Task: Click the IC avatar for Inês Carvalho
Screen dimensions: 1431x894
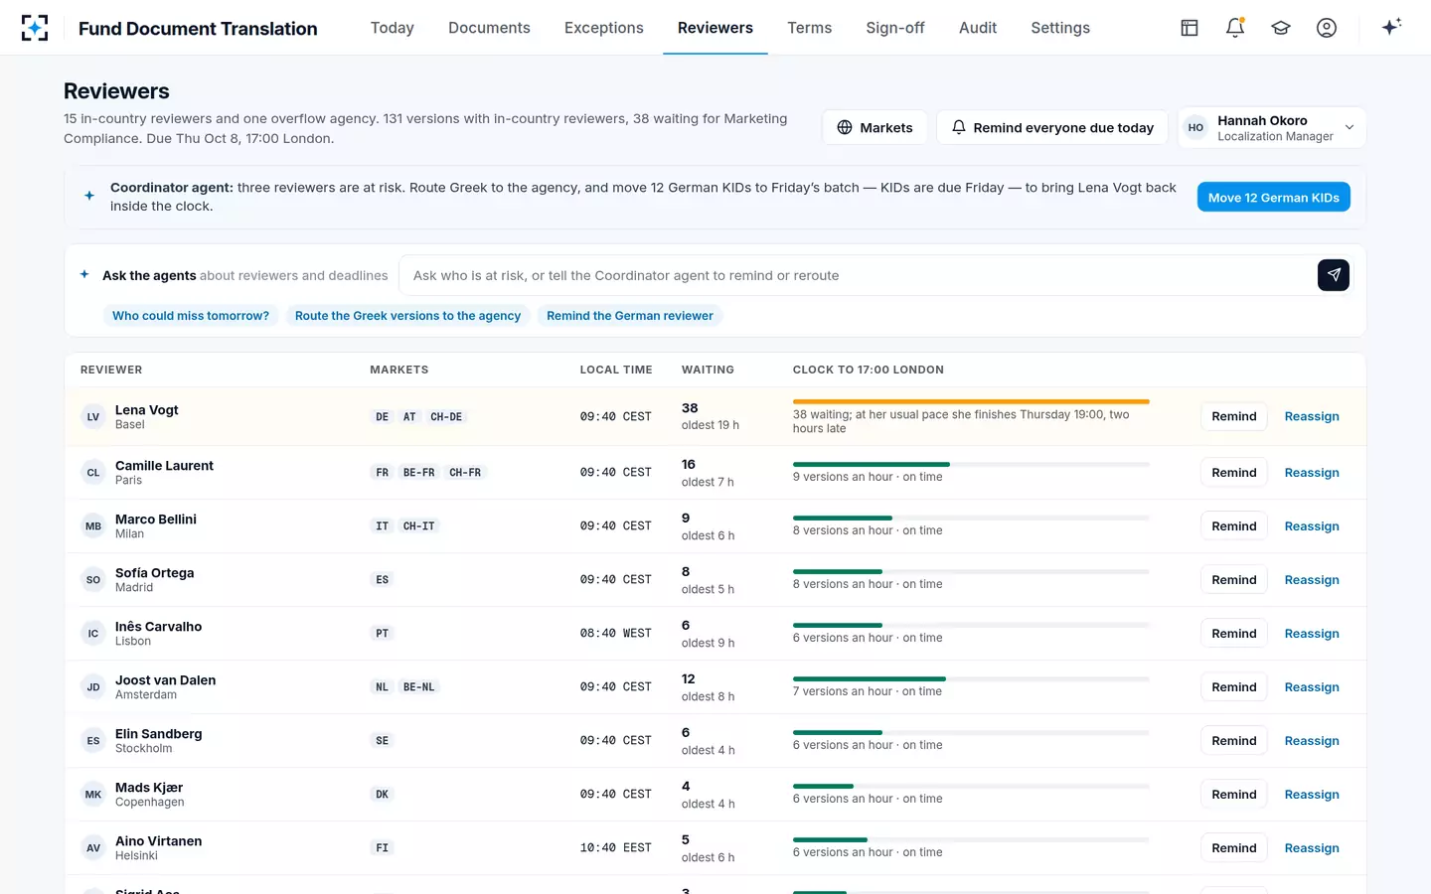Action: click(x=93, y=634)
